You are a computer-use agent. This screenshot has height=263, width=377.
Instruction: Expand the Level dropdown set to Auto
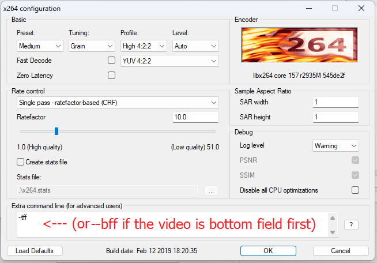pos(195,46)
